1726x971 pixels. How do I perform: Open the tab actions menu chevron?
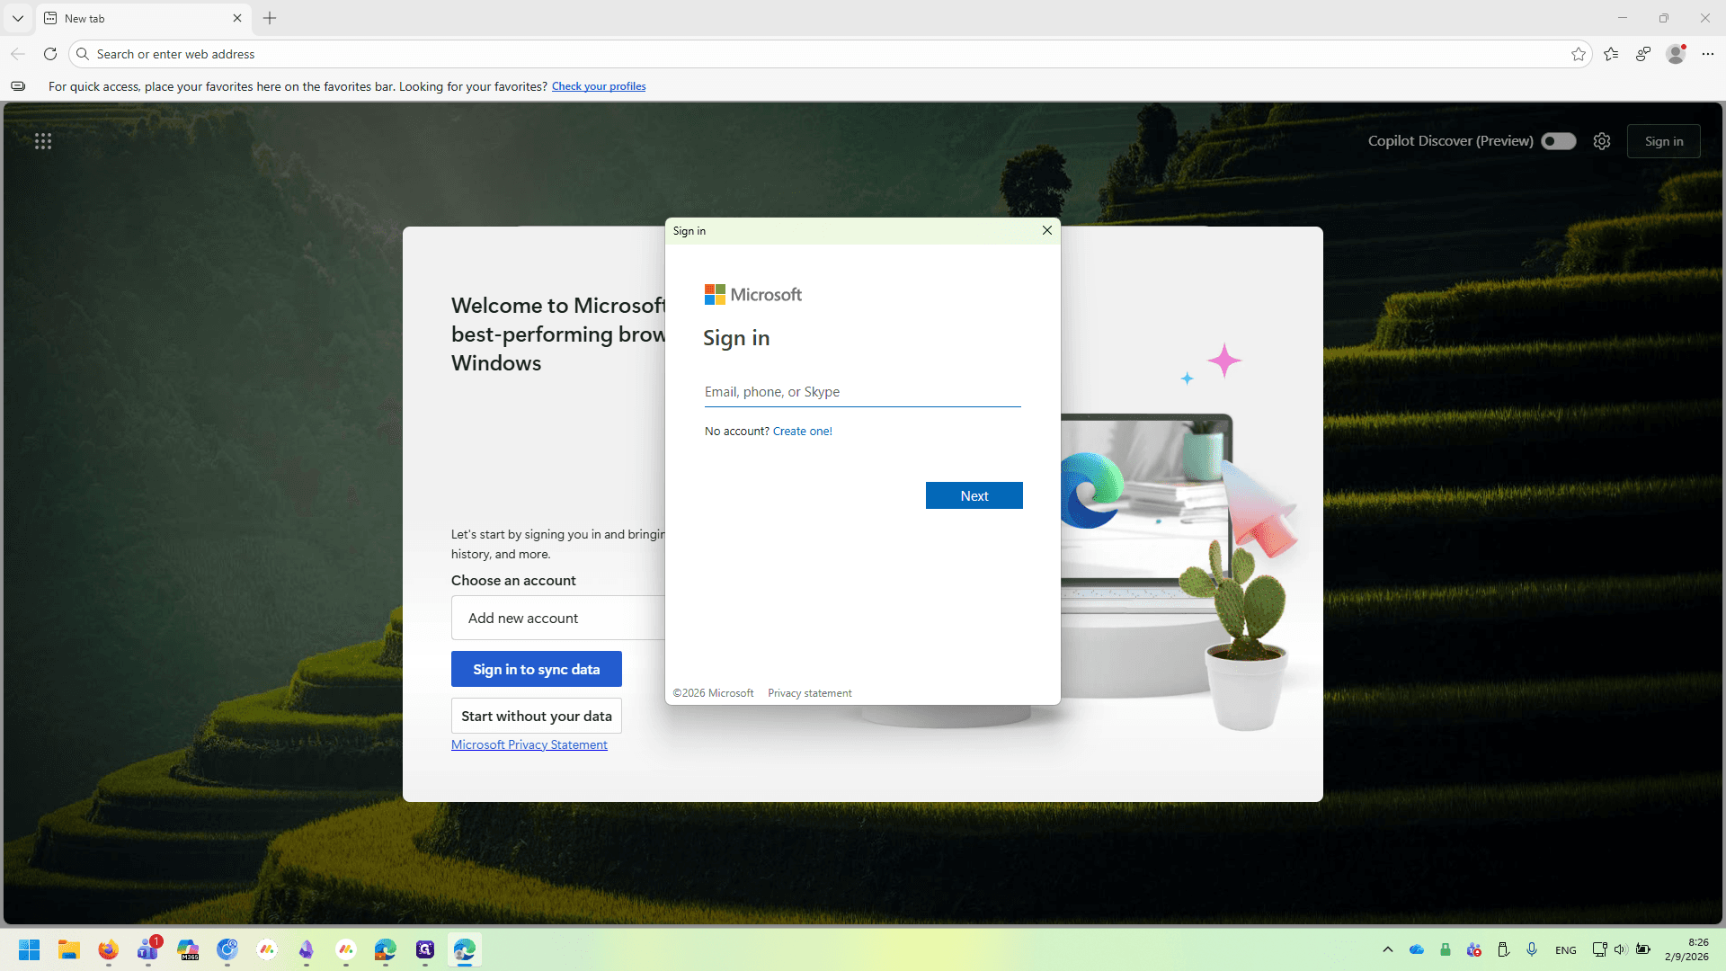pos(18,18)
